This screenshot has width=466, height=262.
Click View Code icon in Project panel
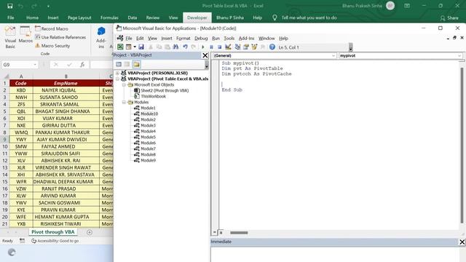tap(119, 64)
